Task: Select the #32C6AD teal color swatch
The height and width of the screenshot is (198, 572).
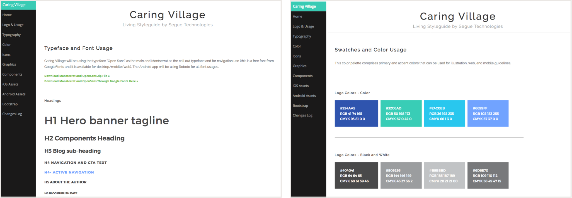Action: (401, 114)
